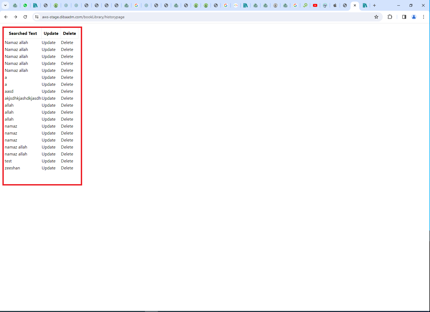
Task: Click Delete in the aasd row
Action: 67,91
